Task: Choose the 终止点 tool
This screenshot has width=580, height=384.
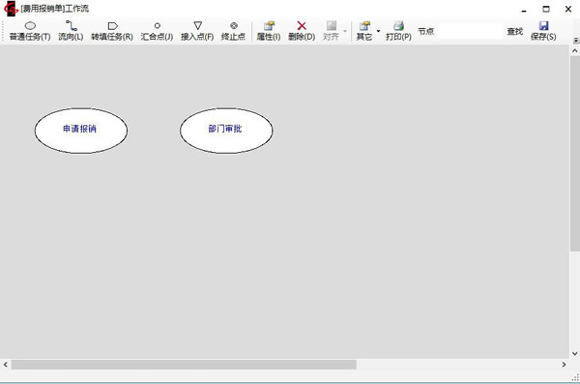Action: click(233, 31)
